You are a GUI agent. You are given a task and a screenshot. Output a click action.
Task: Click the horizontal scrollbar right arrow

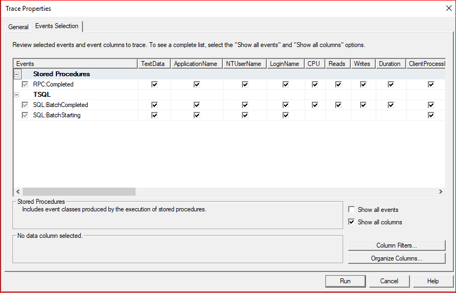click(441, 192)
